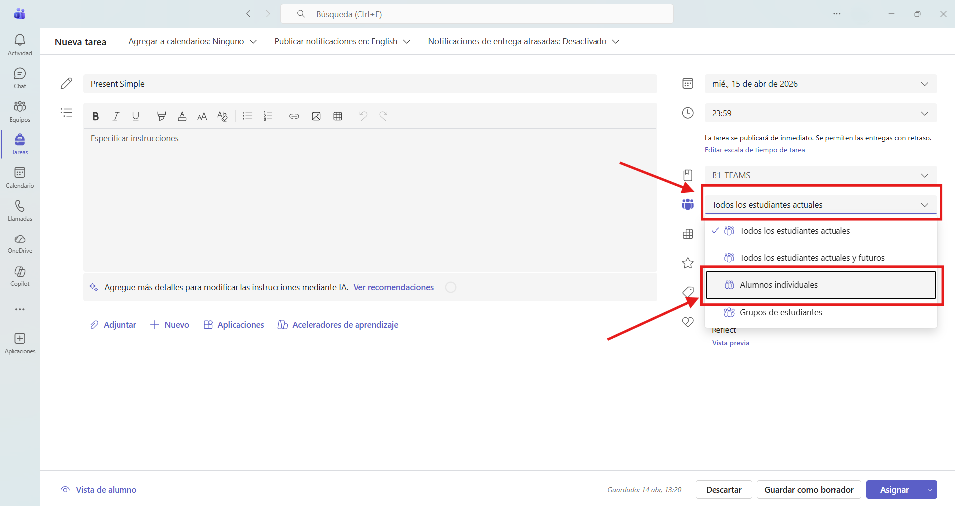
Task: Click Nuevo to create a file
Action: [170, 325]
